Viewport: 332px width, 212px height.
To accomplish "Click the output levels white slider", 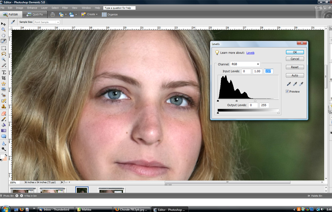I will tap(278, 113).
